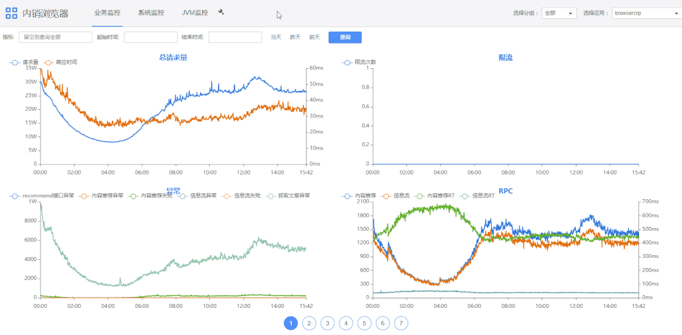Click the blue 查询 button
The width and height of the screenshot is (682, 335).
point(344,37)
